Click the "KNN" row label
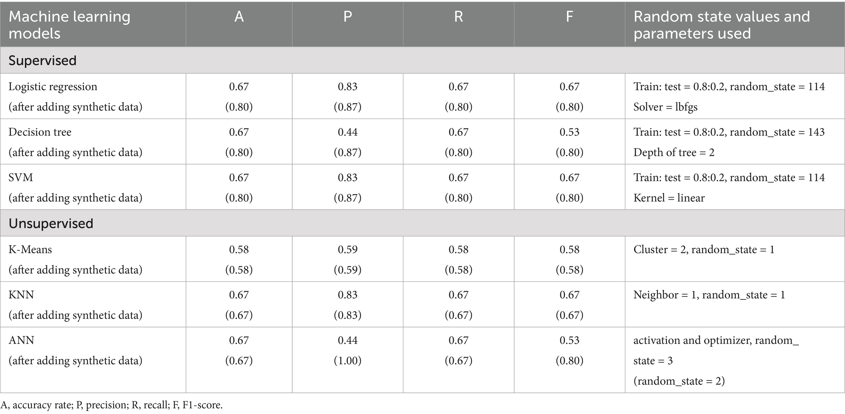Image resolution: width=845 pixels, height=414 pixels. pyautogui.click(x=21, y=295)
